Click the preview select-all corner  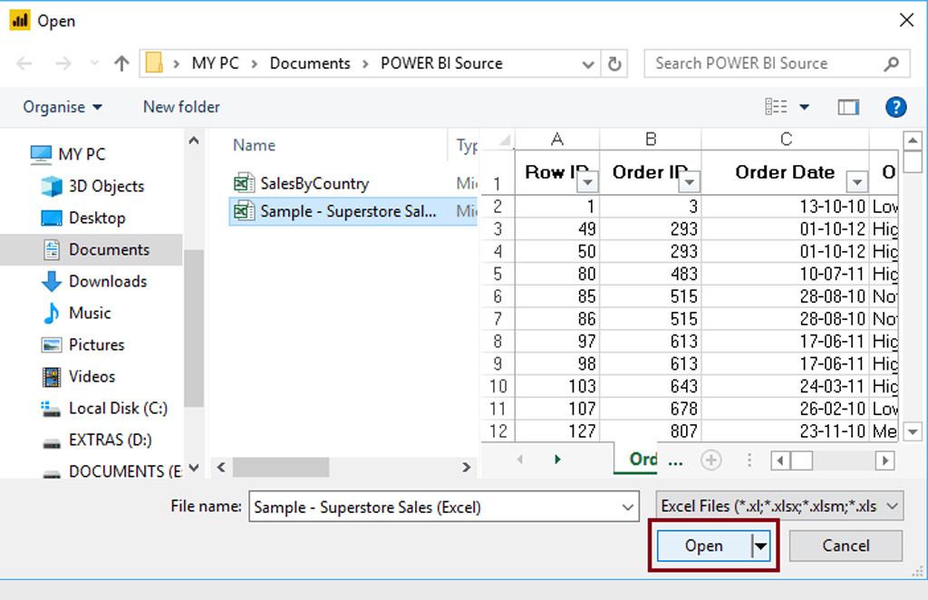[504, 140]
